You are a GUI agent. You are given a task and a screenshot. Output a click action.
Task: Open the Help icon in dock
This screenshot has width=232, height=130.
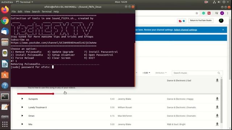pyautogui.click(x=5, y=86)
